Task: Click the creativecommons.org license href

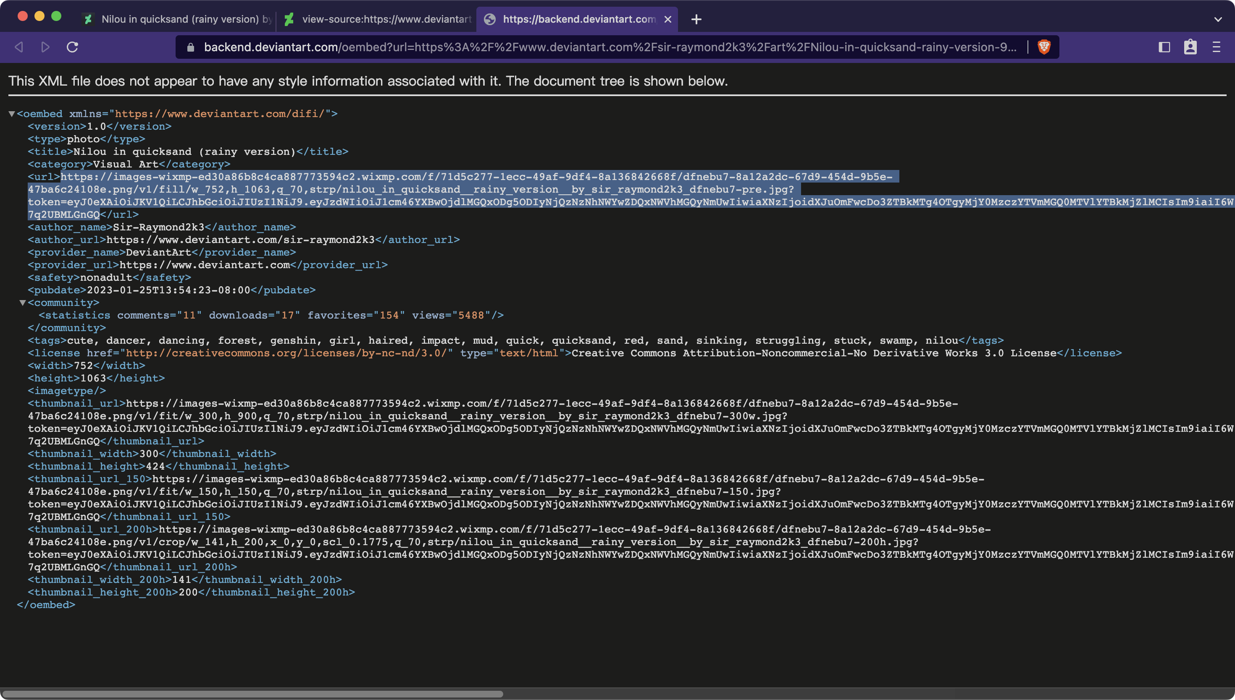Action: pyautogui.click(x=287, y=353)
